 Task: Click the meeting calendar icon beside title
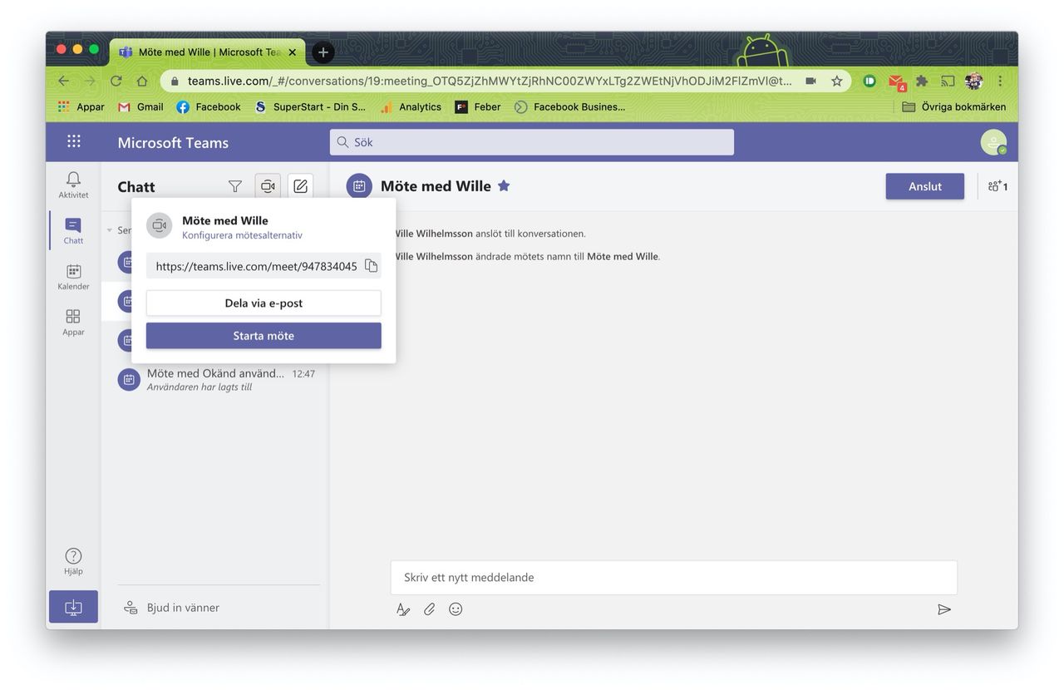[x=359, y=186]
